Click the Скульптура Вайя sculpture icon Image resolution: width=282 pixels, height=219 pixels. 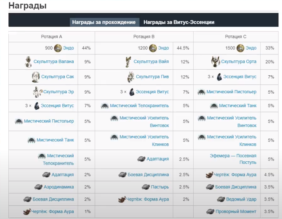coord(128,62)
